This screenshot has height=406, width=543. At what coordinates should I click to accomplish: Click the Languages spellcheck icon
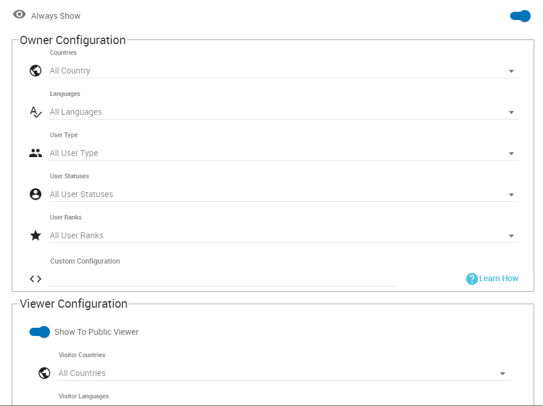(x=36, y=112)
